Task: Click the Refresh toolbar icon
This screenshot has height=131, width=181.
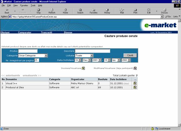Action: [52, 11]
